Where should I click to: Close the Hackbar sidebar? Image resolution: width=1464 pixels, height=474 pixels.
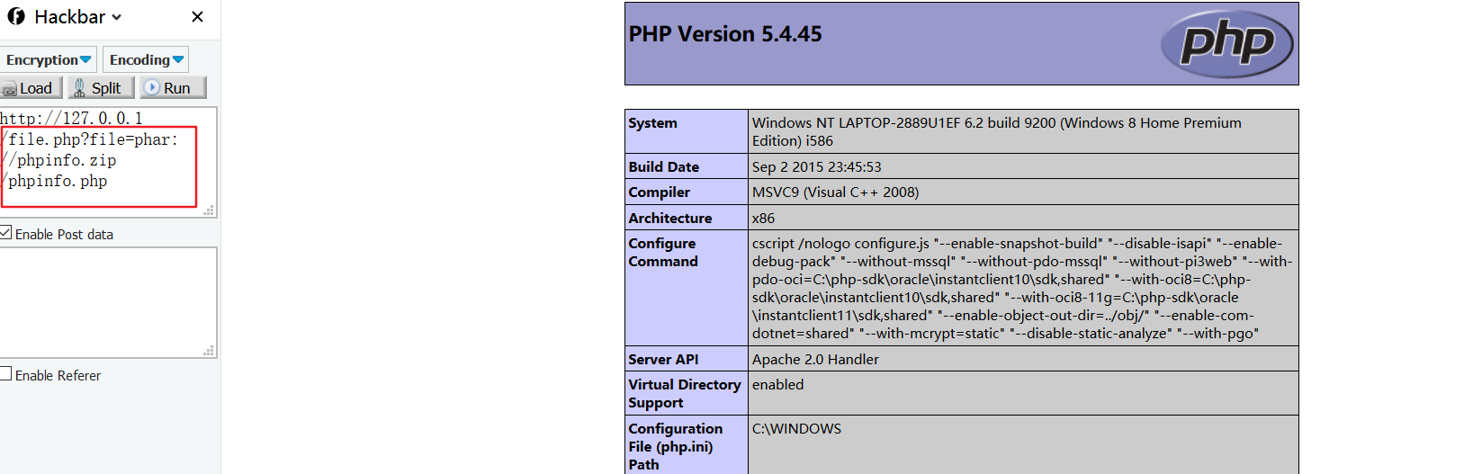click(197, 17)
